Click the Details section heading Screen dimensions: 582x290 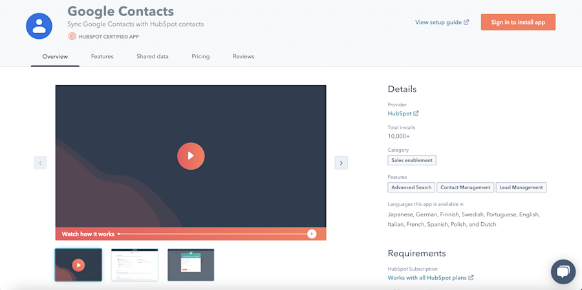tap(402, 89)
